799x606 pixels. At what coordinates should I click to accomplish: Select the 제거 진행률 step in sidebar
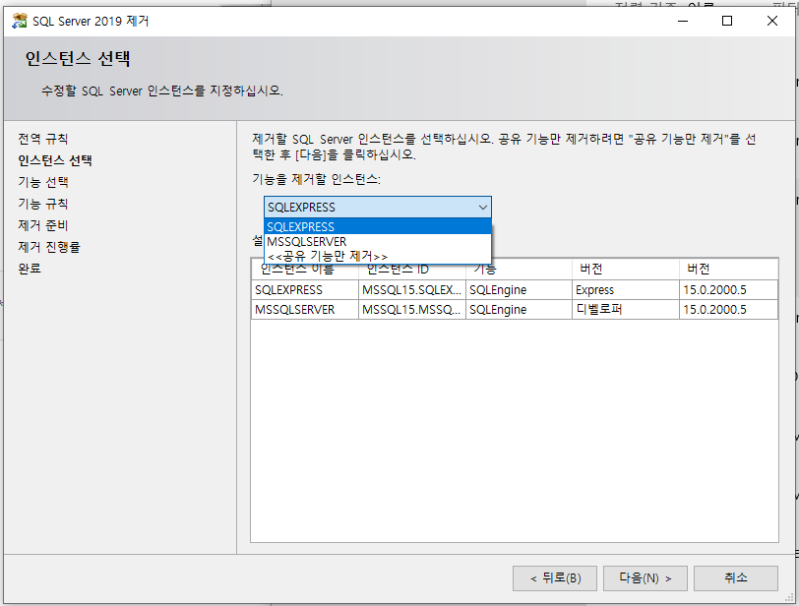pyautogui.click(x=49, y=247)
